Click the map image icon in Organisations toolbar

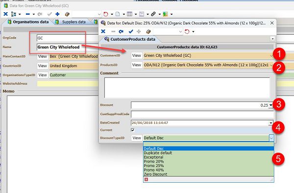point(166,14)
